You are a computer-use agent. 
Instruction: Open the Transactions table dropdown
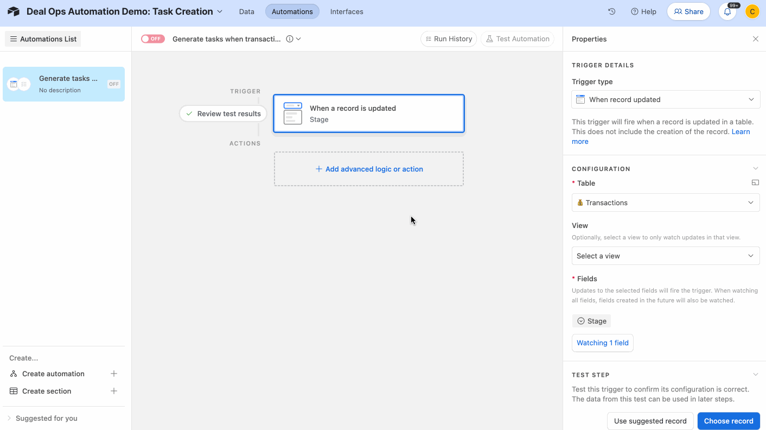pyautogui.click(x=666, y=203)
